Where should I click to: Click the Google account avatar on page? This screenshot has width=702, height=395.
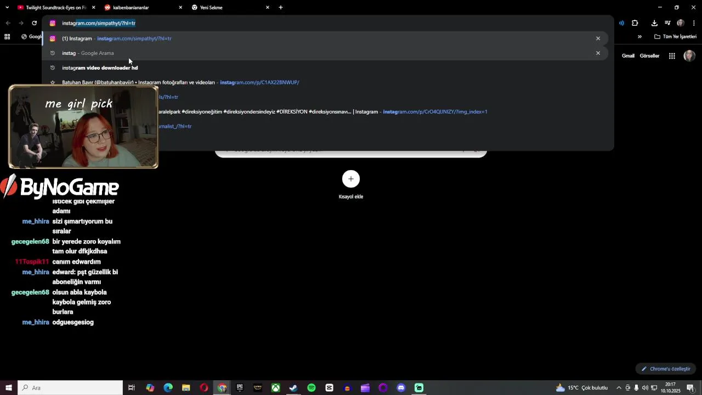689,56
